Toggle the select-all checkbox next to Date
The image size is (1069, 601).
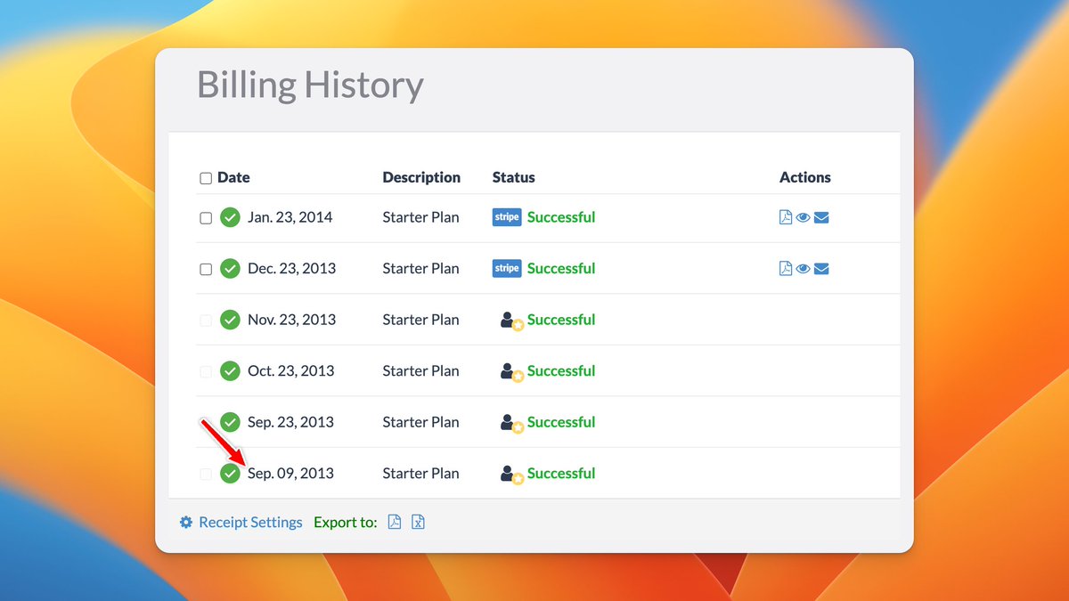coord(206,178)
